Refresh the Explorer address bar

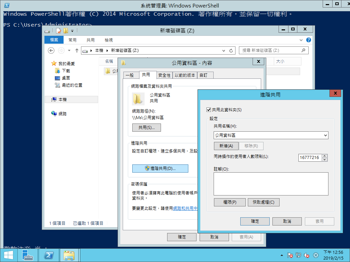pos(231,50)
